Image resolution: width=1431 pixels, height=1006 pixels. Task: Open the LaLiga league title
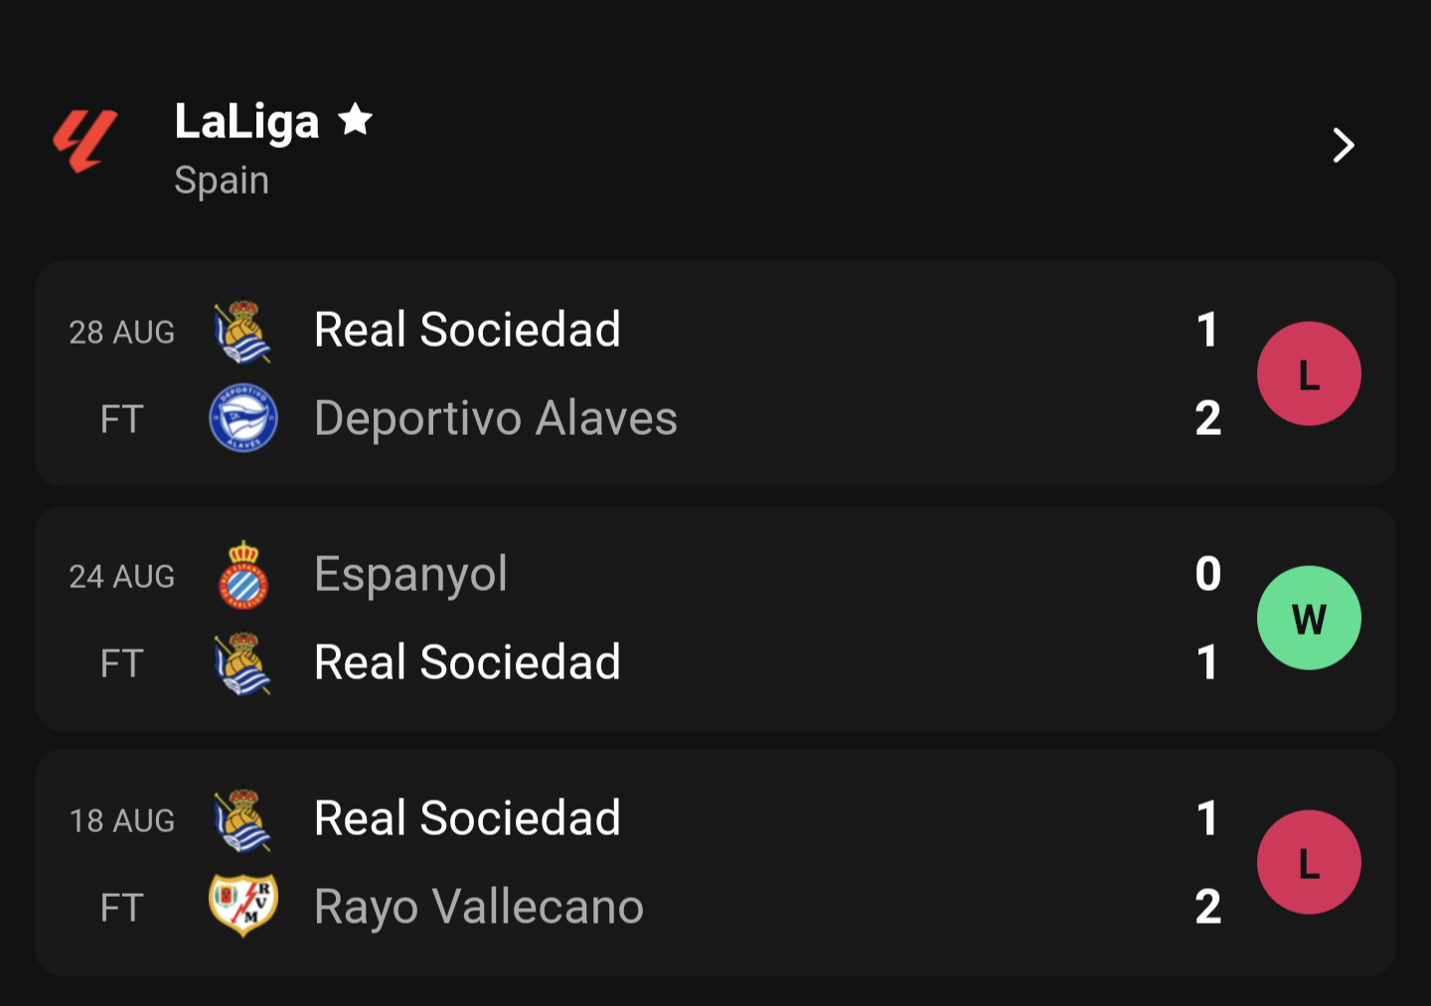(246, 121)
